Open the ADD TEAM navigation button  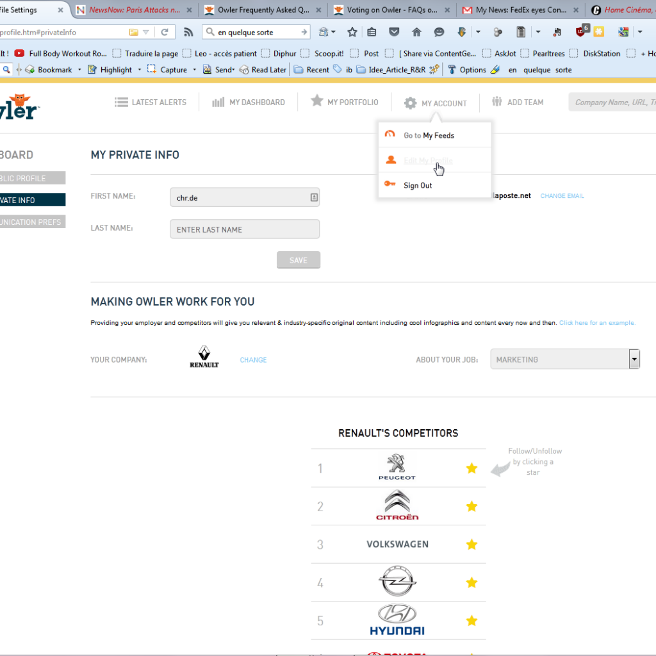(x=518, y=102)
